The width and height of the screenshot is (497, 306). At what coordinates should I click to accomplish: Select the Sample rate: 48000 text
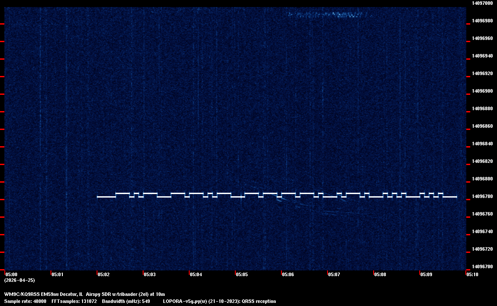pyautogui.click(x=25, y=301)
